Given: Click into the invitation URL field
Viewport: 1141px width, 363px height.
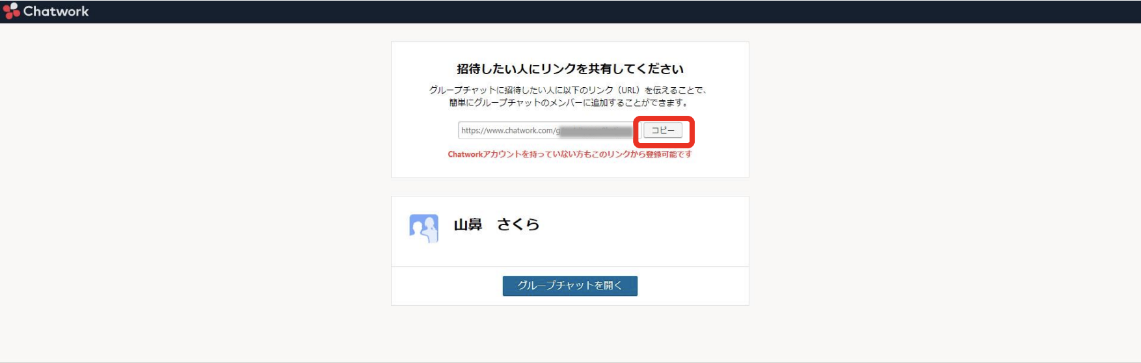Looking at the screenshot, I should (507, 131).
